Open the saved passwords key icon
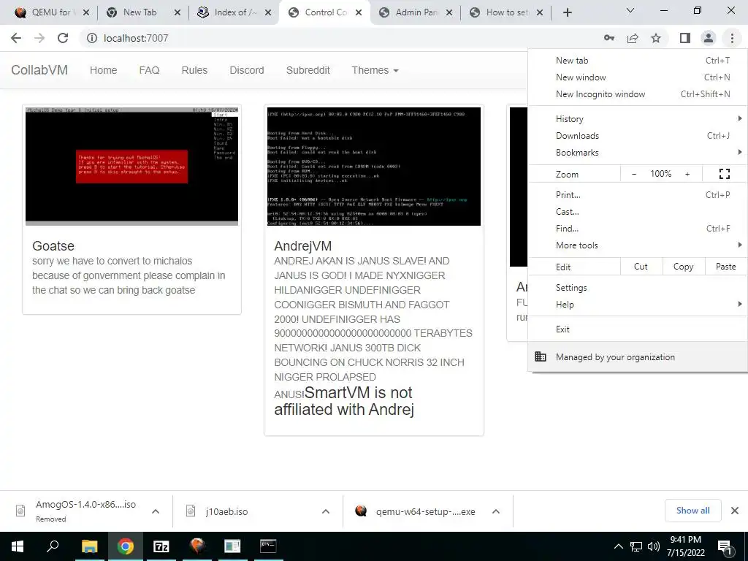The height and width of the screenshot is (561, 748). tap(608, 38)
